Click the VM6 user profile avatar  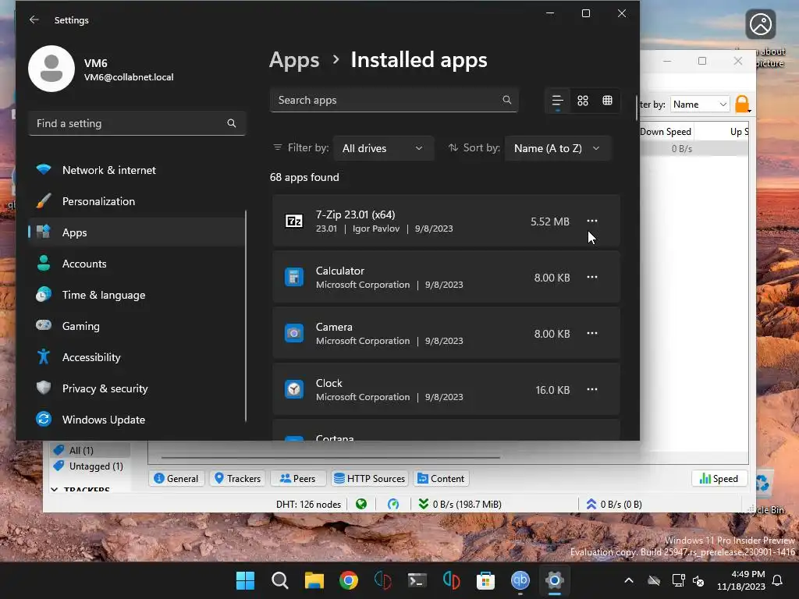point(51,69)
